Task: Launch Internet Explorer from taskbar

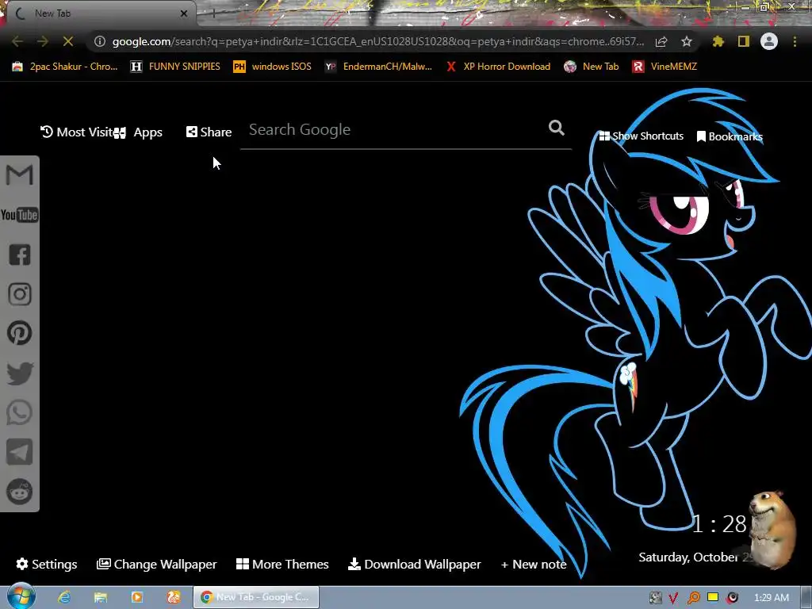Action: [x=64, y=597]
